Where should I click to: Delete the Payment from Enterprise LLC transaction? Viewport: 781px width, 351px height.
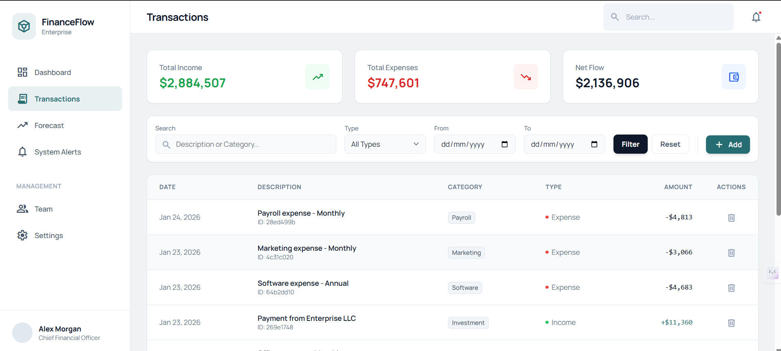pos(731,323)
